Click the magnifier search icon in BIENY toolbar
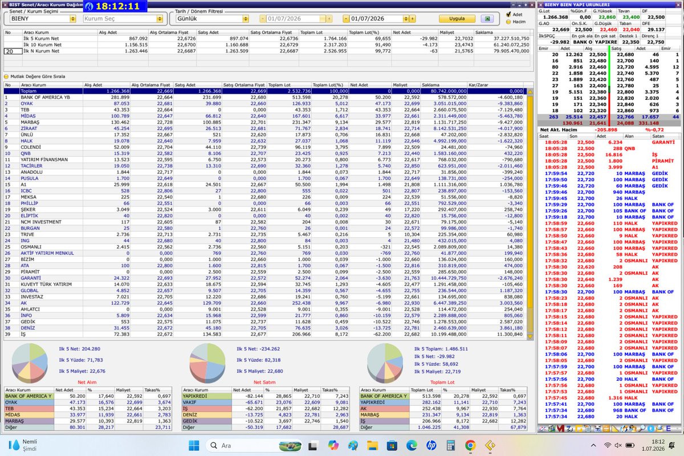Viewport: 684px width, 456px height. click(x=642, y=428)
